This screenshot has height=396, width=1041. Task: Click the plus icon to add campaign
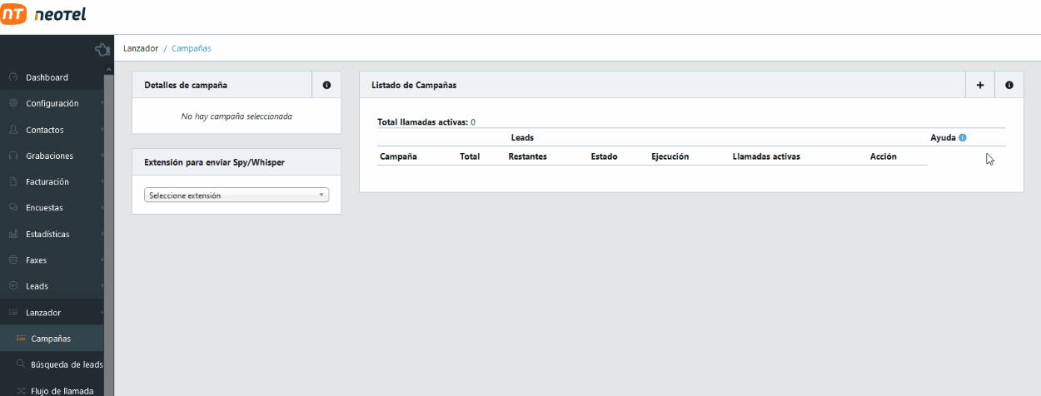coord(980,85)
